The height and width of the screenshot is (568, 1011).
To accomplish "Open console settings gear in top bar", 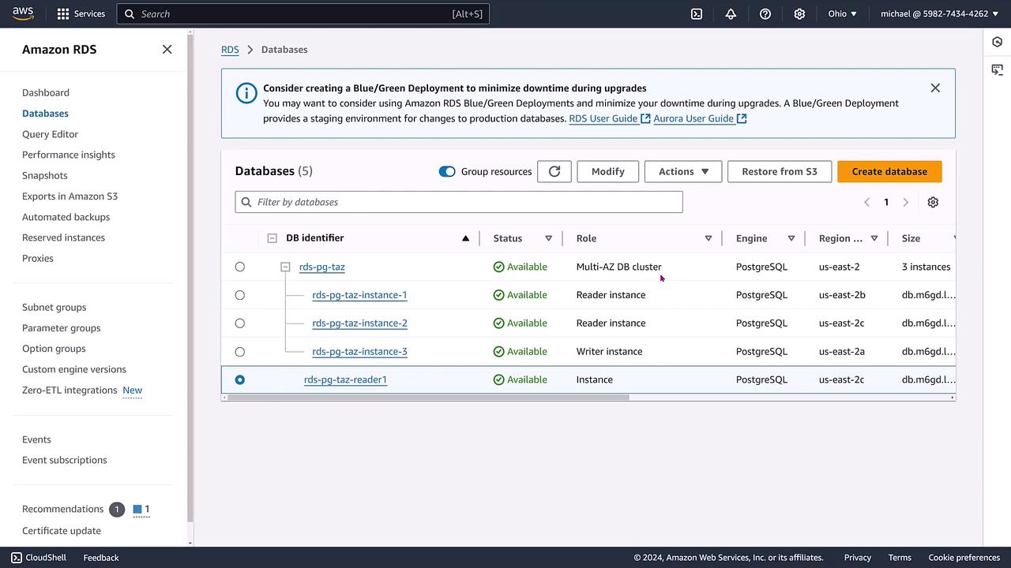I will (799, 14).
